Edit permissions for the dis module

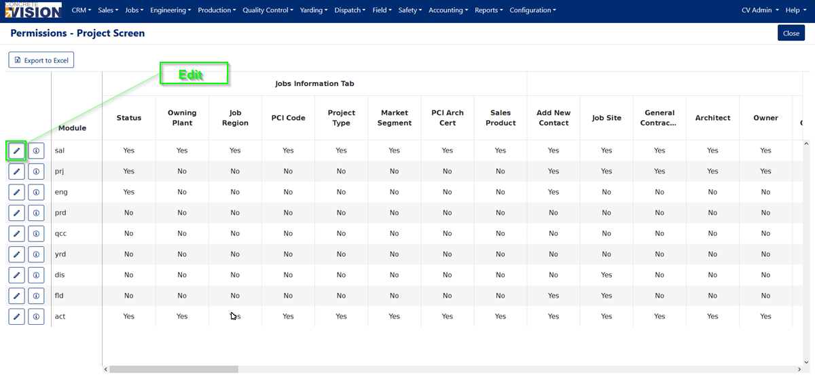tap(17, 275)
